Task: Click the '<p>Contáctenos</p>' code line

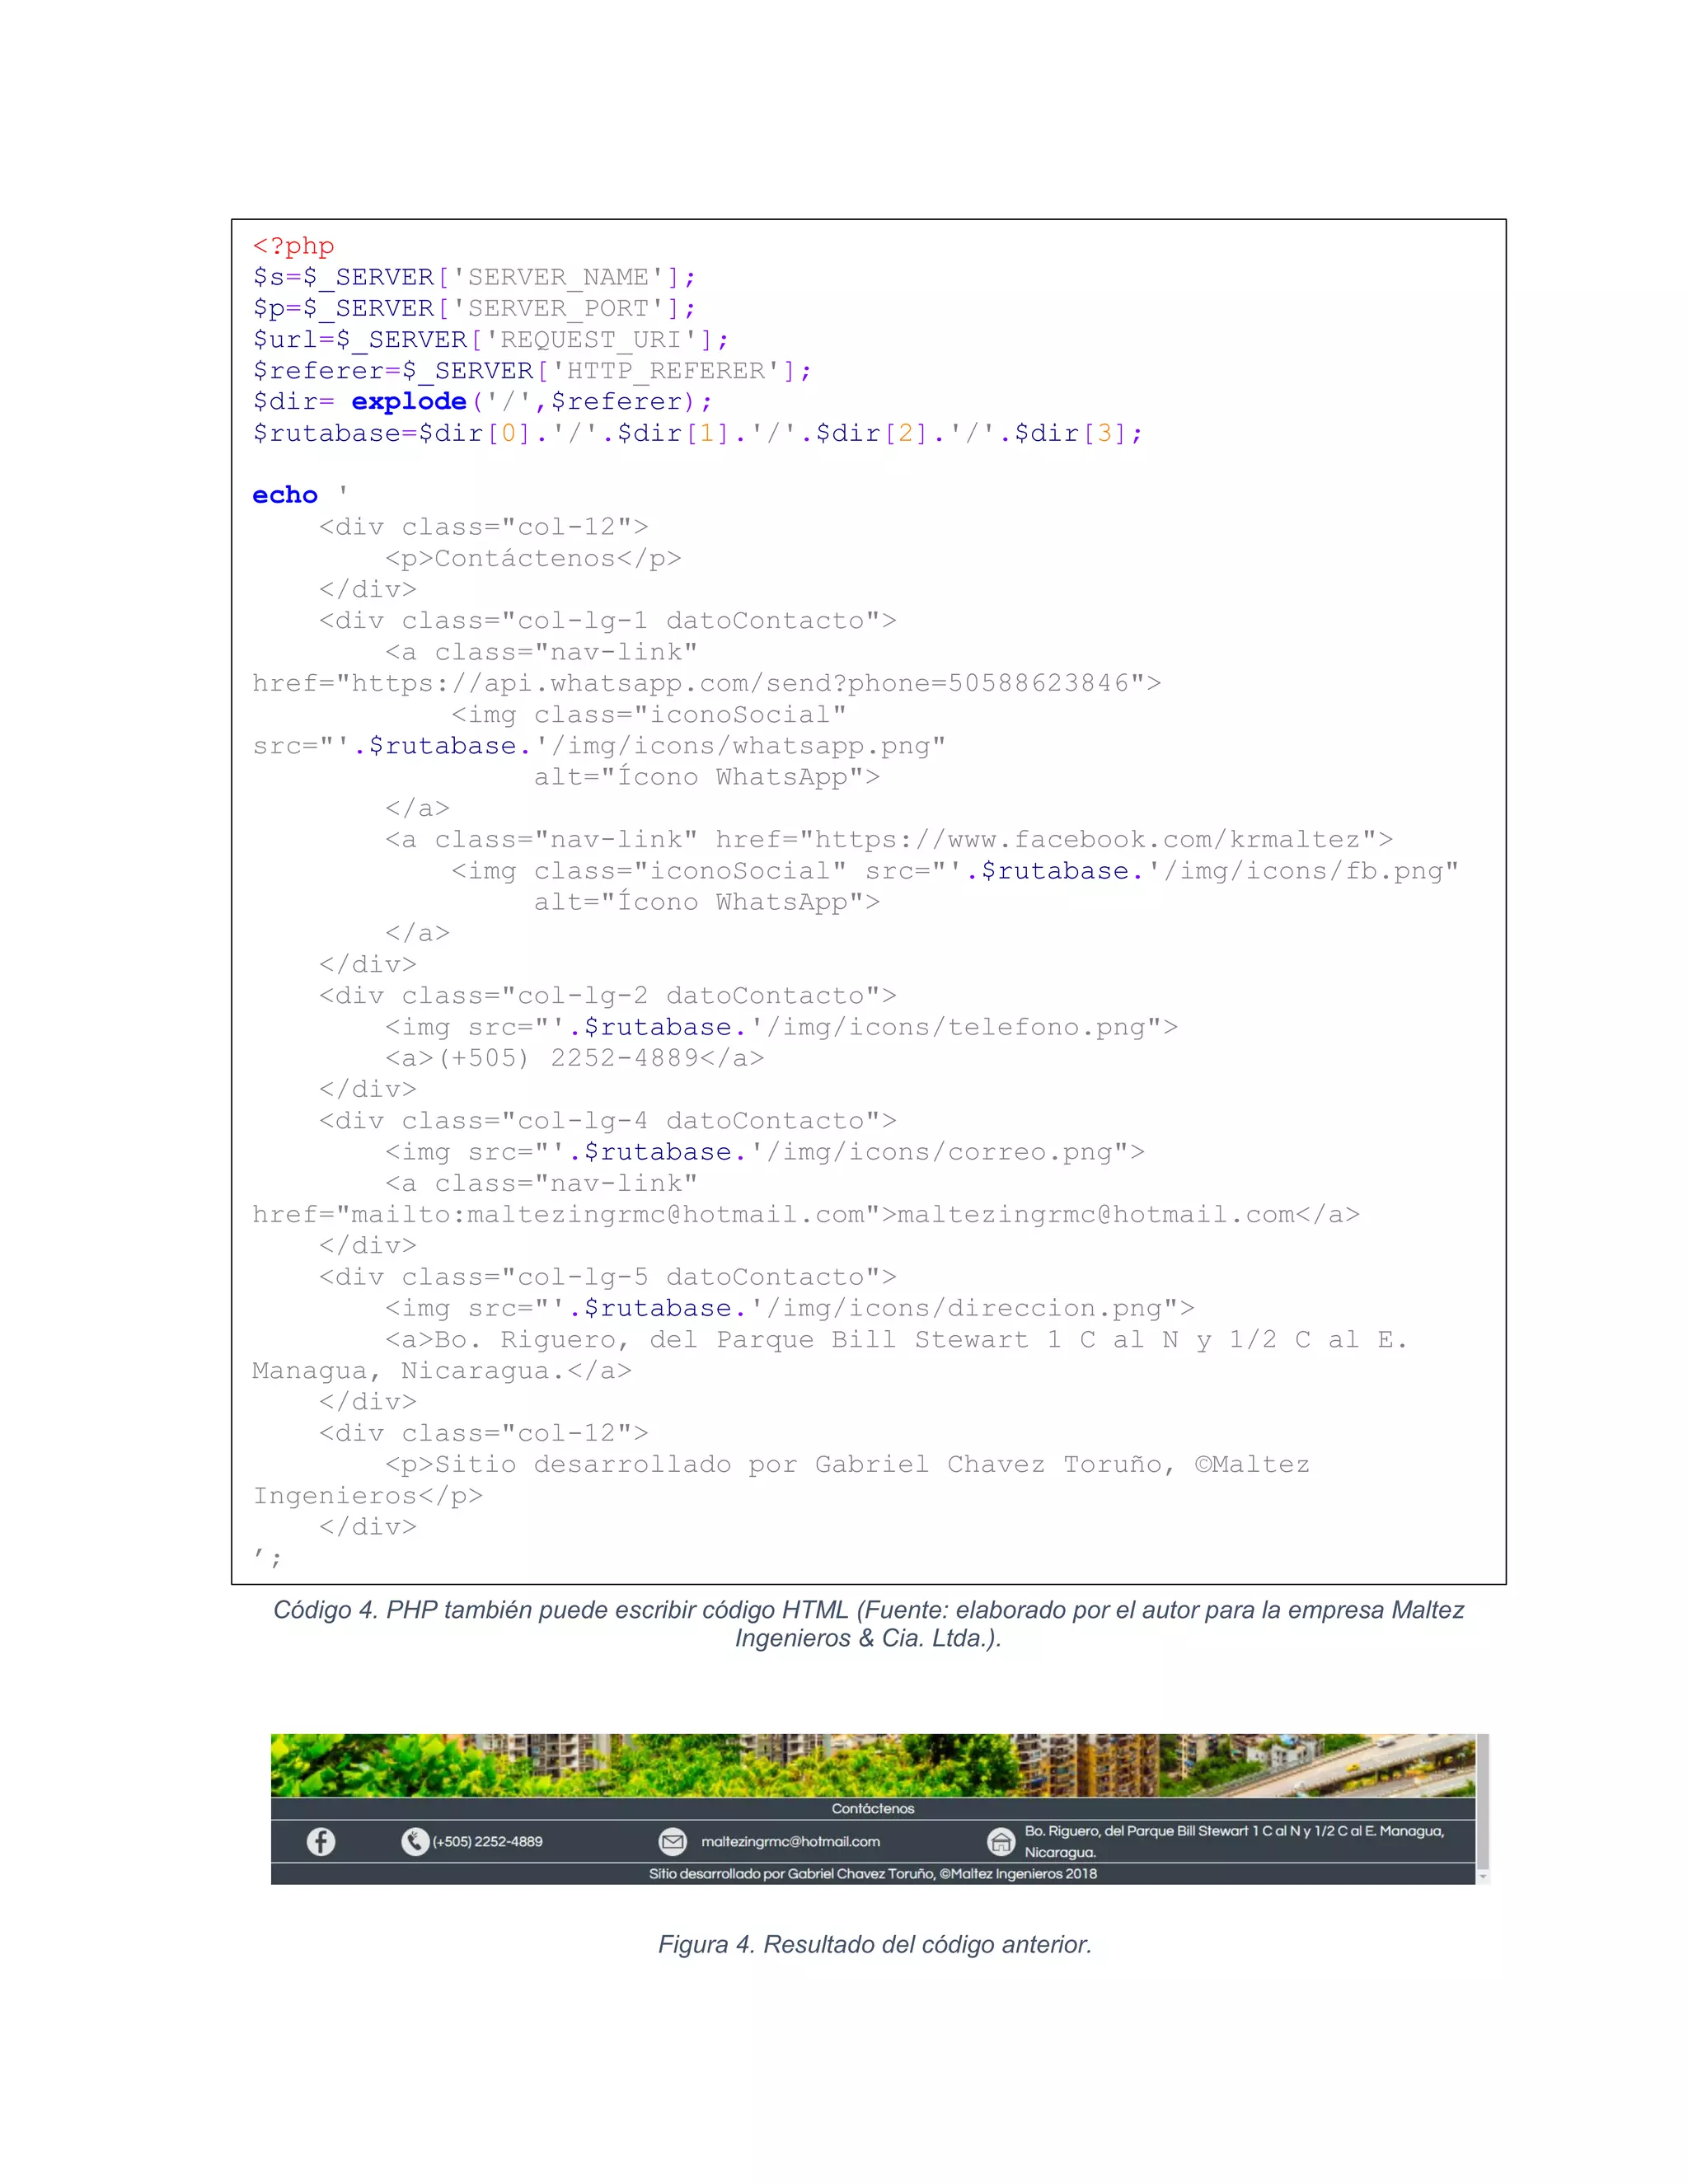Action: [533, 558]
